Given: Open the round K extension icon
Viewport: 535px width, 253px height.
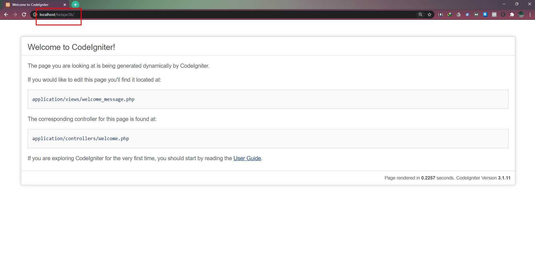Looking at the screenshot, I should 503,14.
